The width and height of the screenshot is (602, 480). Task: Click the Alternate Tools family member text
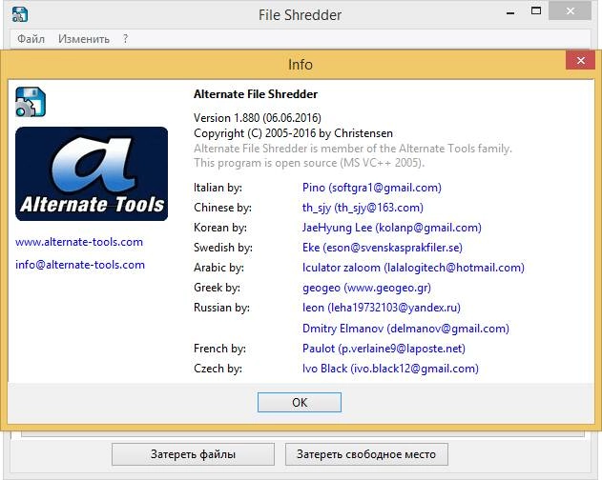click(x=353, y=148)
